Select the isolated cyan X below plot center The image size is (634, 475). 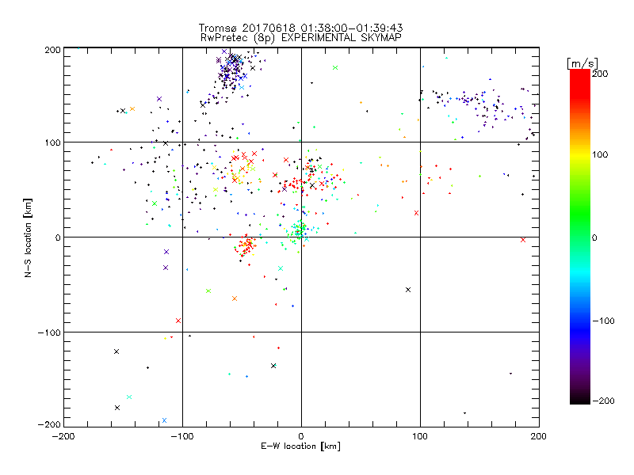coord(281,268)
